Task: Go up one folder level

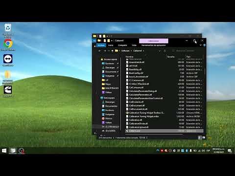Action: (112, 51)
